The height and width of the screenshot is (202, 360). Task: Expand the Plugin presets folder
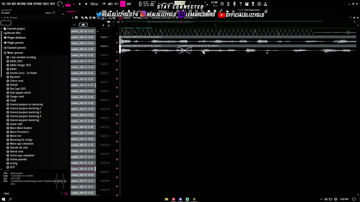point(15,43)
